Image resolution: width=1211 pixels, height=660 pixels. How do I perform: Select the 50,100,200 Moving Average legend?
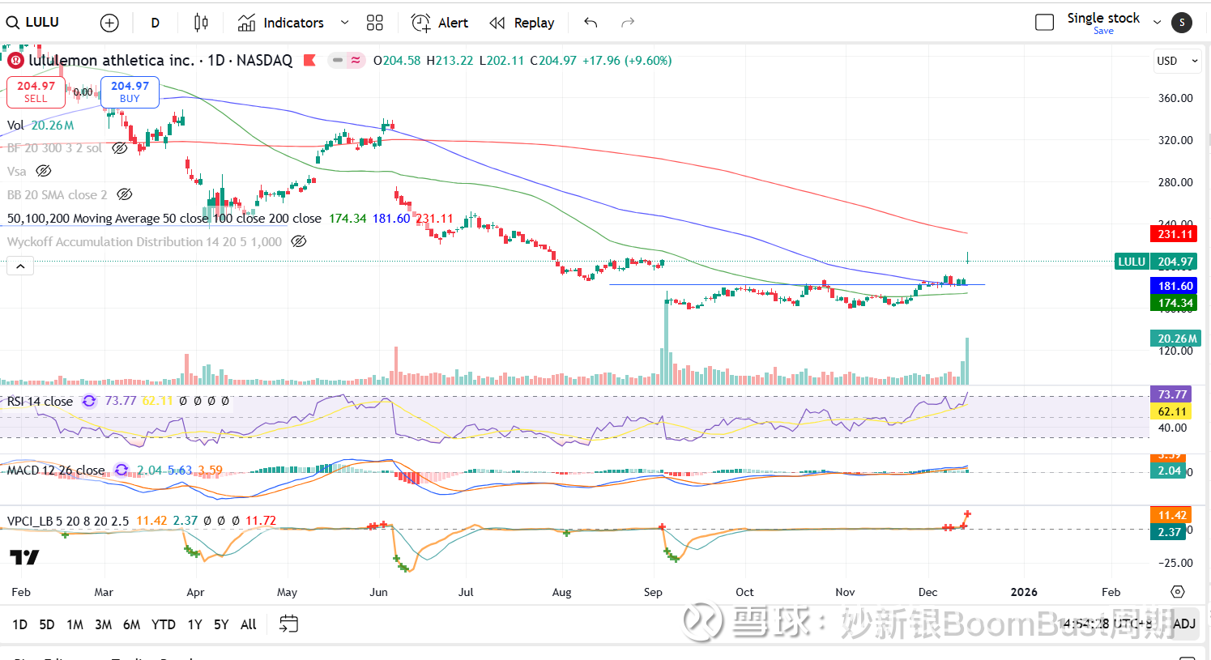pyautogui.click(x=230, y=219)
